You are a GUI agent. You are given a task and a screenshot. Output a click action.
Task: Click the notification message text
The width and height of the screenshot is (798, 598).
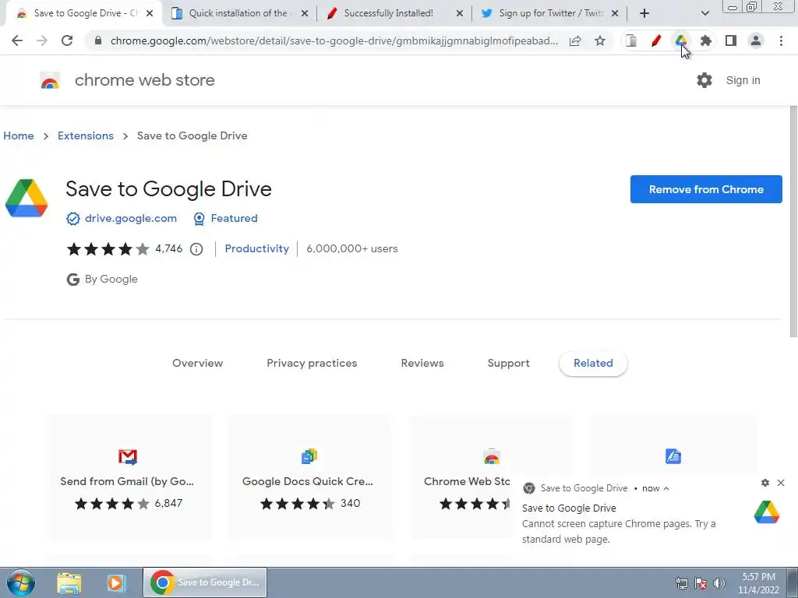619,531
